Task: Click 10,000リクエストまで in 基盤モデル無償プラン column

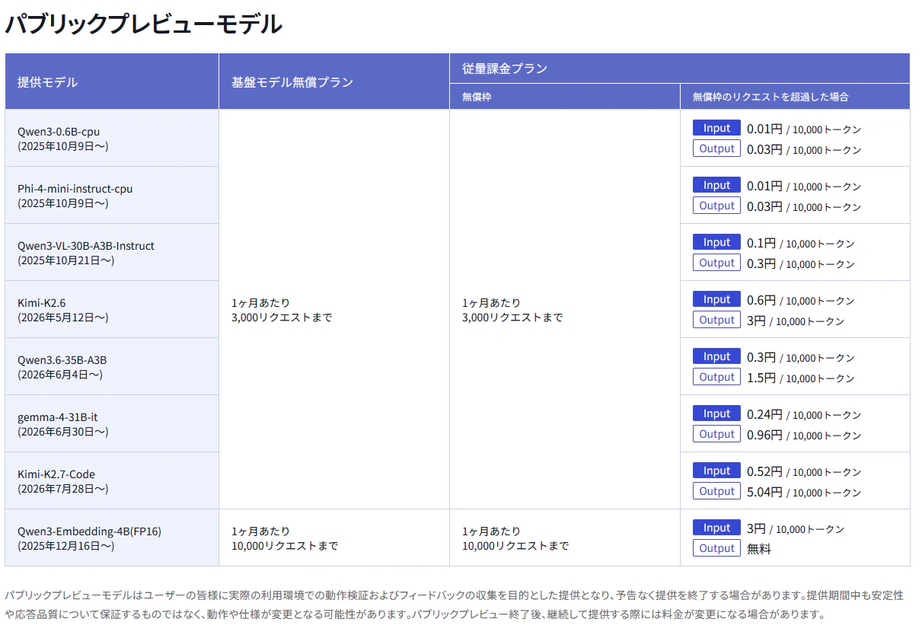Action: tap(285, 546)
